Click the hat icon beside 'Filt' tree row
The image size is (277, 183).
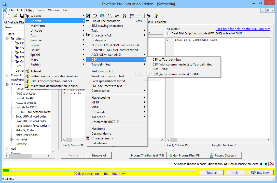(17, 43)
